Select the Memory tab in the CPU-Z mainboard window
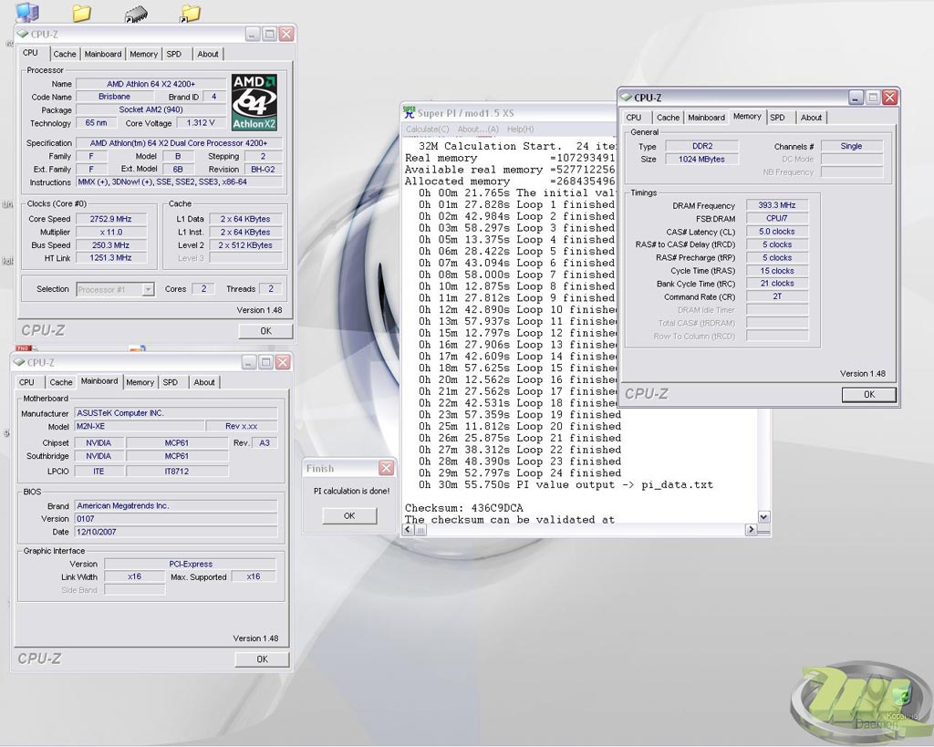 coord(140,382)
